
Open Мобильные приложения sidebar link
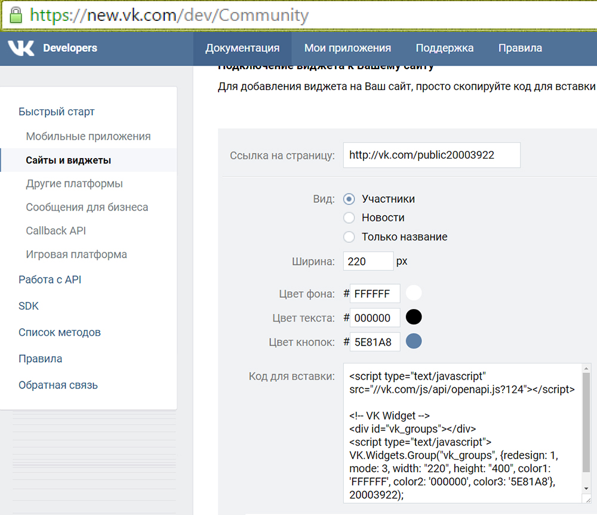(x=88, y=136)
